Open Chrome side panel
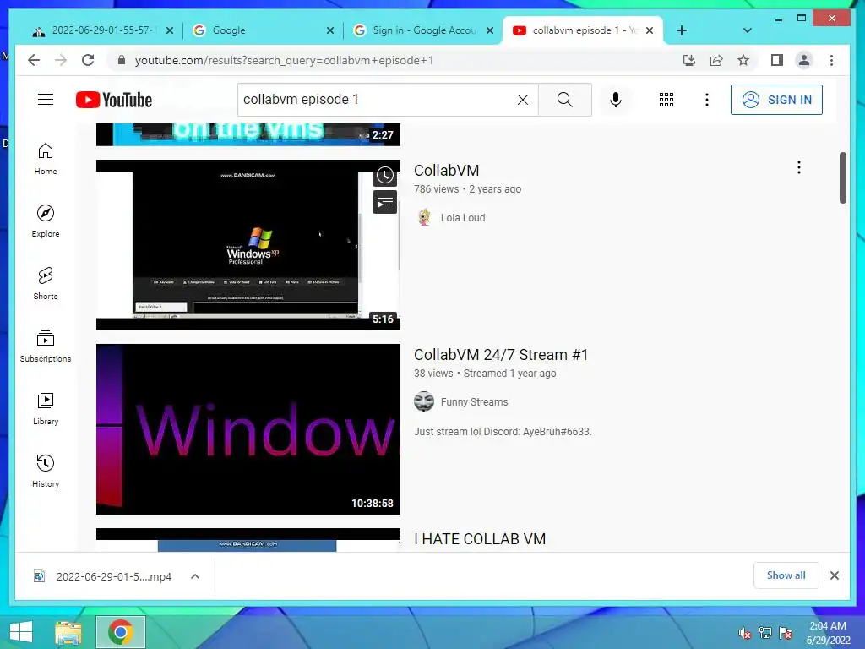865x649 pixels. (x=777, y=60)
